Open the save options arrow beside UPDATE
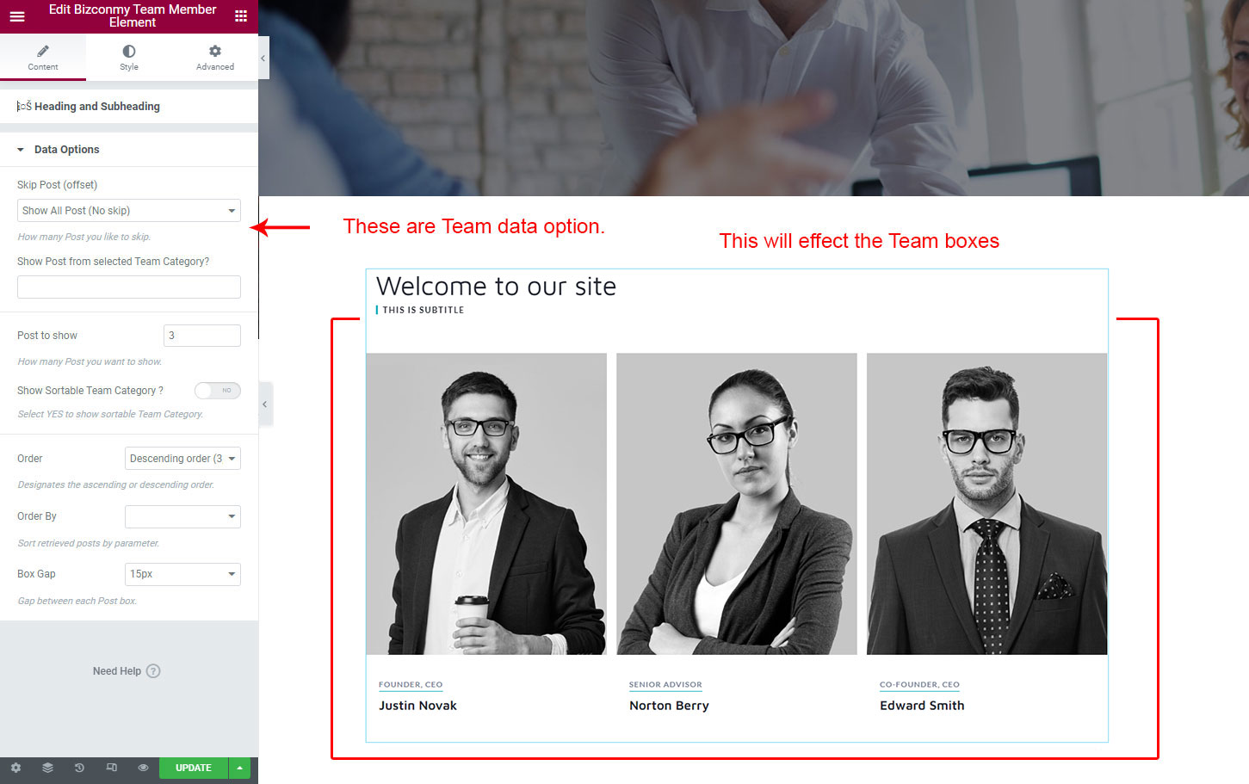This screenshot has height=784, width=1249. tap(239, 768)
